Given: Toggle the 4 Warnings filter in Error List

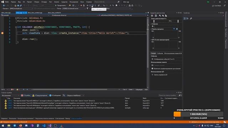Looking at the screenshot, I should [x=40, y=95].
